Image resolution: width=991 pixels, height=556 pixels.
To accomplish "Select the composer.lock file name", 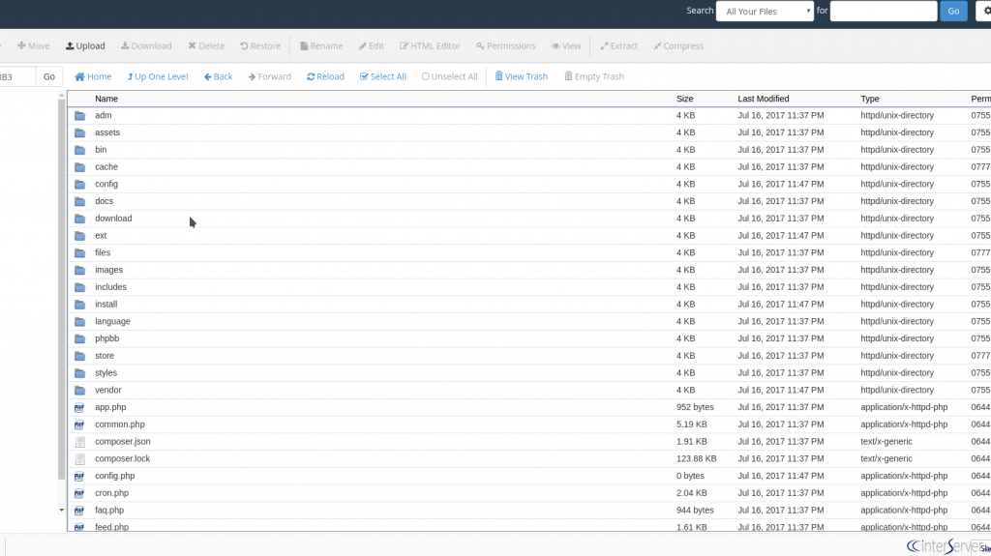I will (x=123, y=458).
